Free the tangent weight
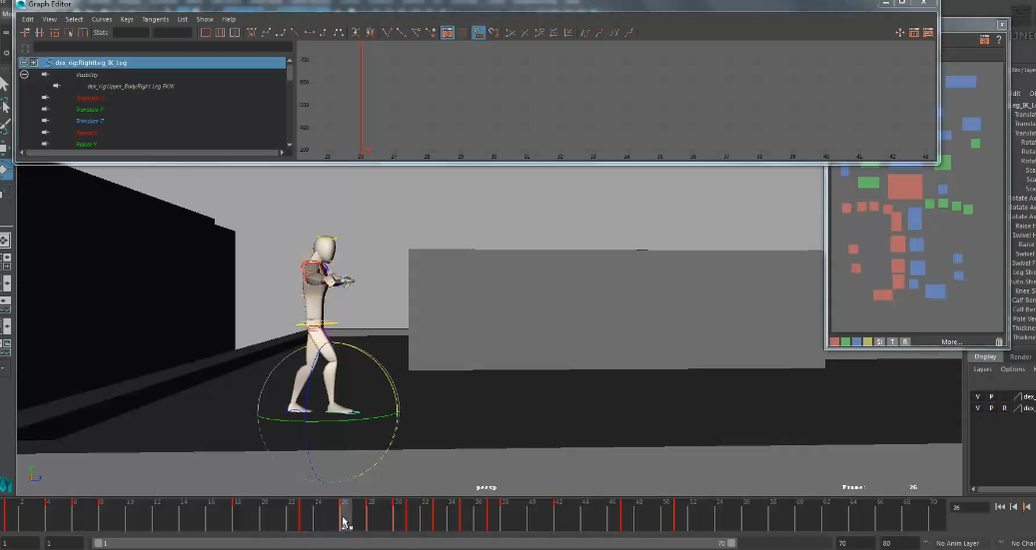 pyautogui.click(x=417, y=32)
